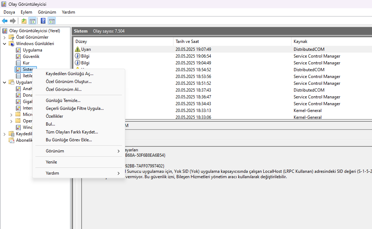The width and height of the screenshot is (372, 229).
Task: Select the Abonelik... tree item
Action: [24, 140]
